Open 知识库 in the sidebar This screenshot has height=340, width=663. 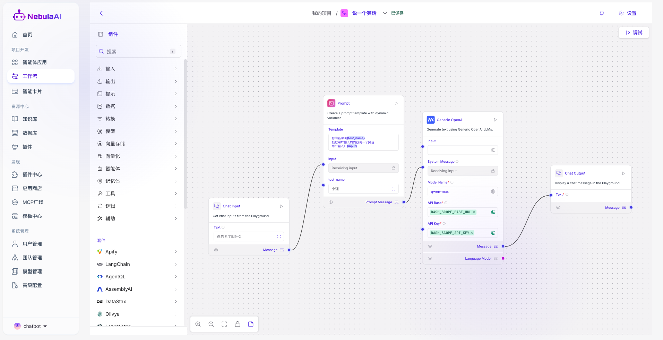pyautogui.click(x=30, y=119)
